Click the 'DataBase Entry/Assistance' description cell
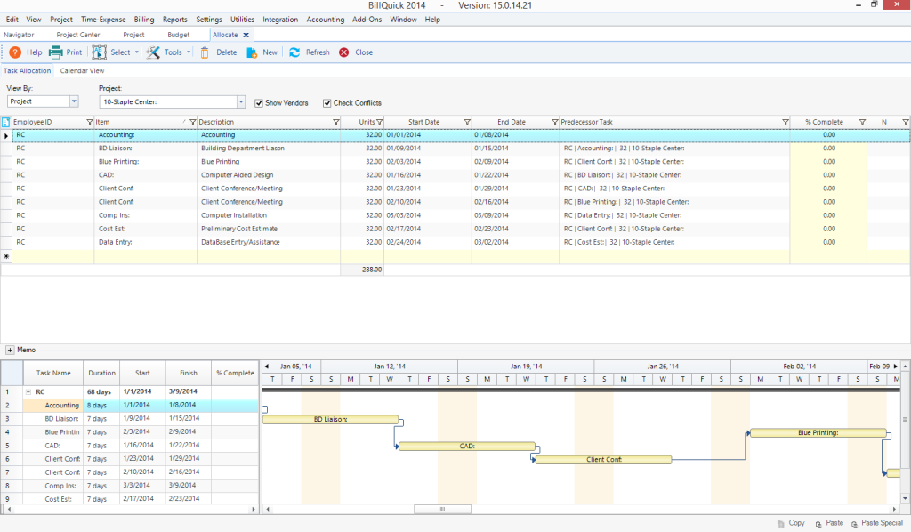The height and width of the screenshot is (532, 911). click(269, 242)
